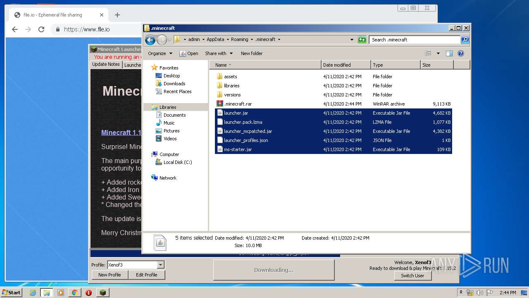Viewport: 529px width, 298px height.
Task: Open the Profile combo box in Minecraft Launcher
Action: tap(136, 265)
